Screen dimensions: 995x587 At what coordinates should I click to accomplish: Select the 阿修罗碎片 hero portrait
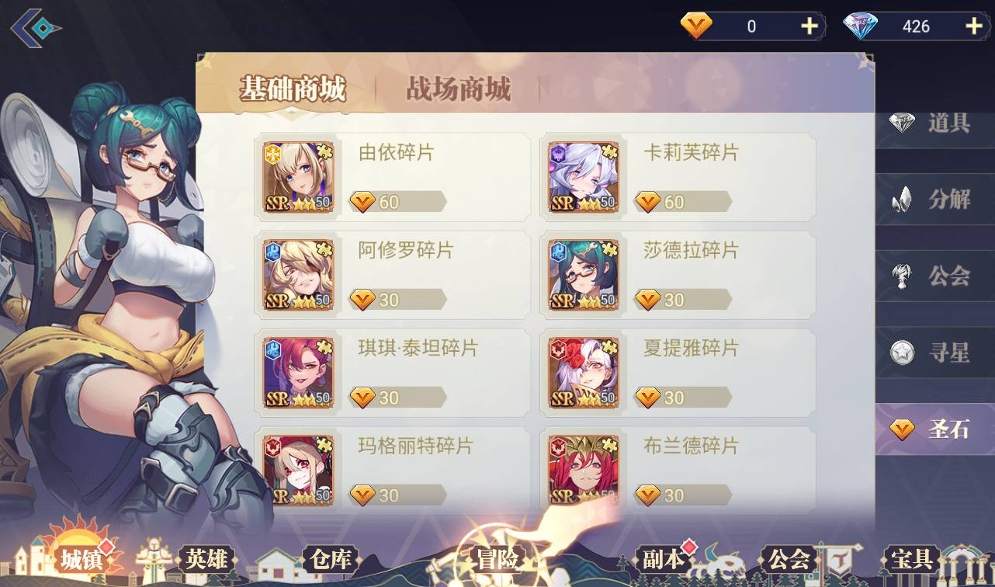click(299, 275)
